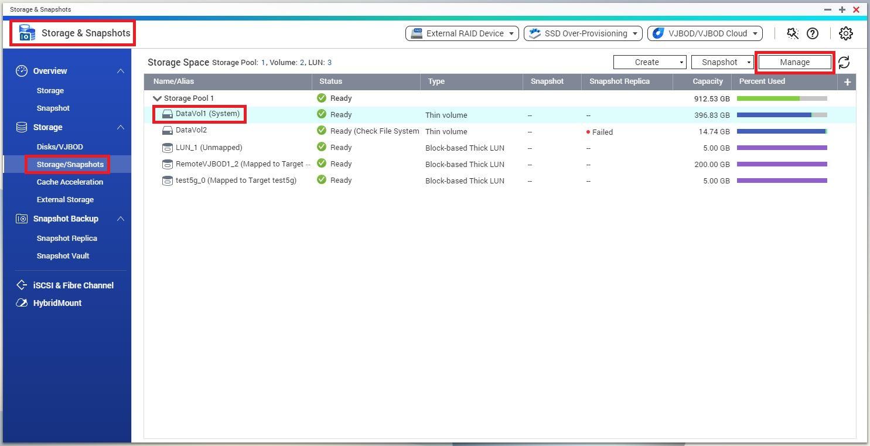Collapse the Overview sidebar section
The width and height of the screenshot is (870, 446).
(120, 71)
